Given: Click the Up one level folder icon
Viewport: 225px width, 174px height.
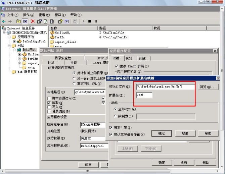Looking at the screenshot, I should pyautogui.click(x=19, y=21).
